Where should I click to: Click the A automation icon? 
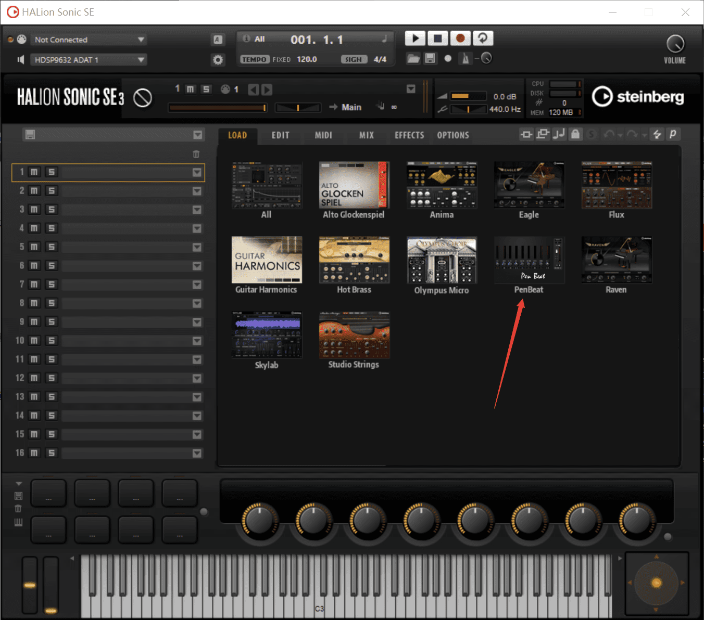click(218, 40)
